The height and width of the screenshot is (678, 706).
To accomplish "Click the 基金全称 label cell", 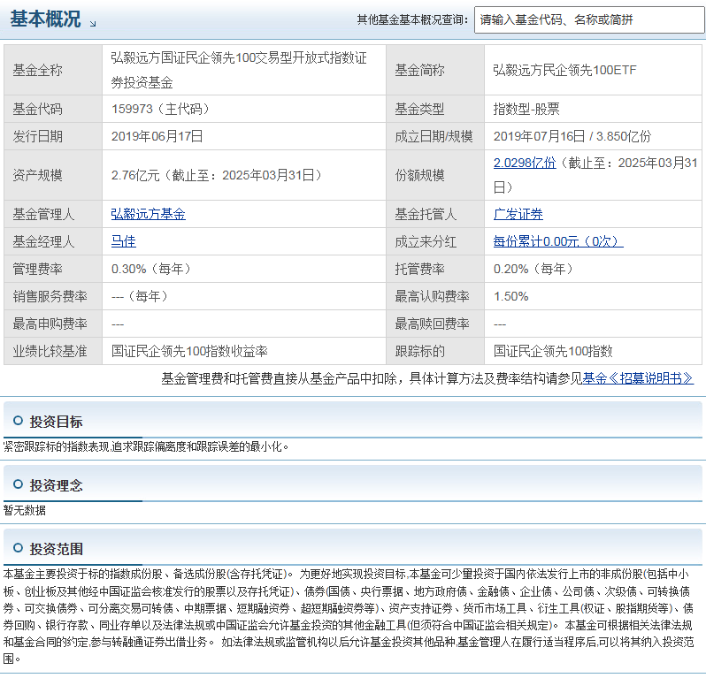I will click(53, 70).
